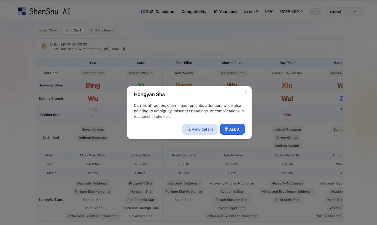Select Blood Blade in the Year column
This screenshot has width=377, height=225.
(x=93, y=208)
